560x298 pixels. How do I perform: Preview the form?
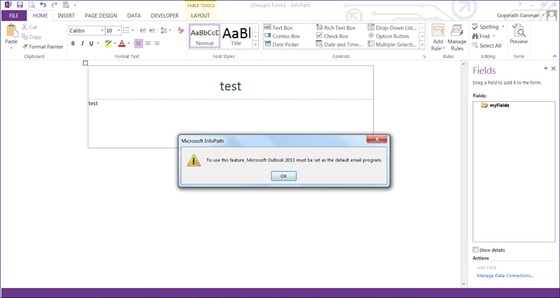click(518, 34)
